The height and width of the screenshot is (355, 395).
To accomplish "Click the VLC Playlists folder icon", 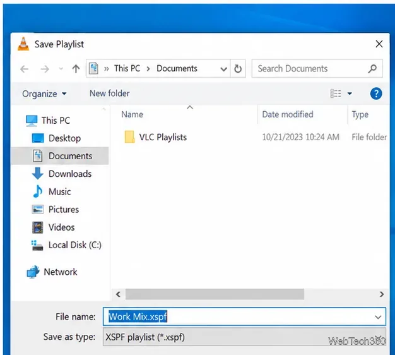I will point(129,137).
